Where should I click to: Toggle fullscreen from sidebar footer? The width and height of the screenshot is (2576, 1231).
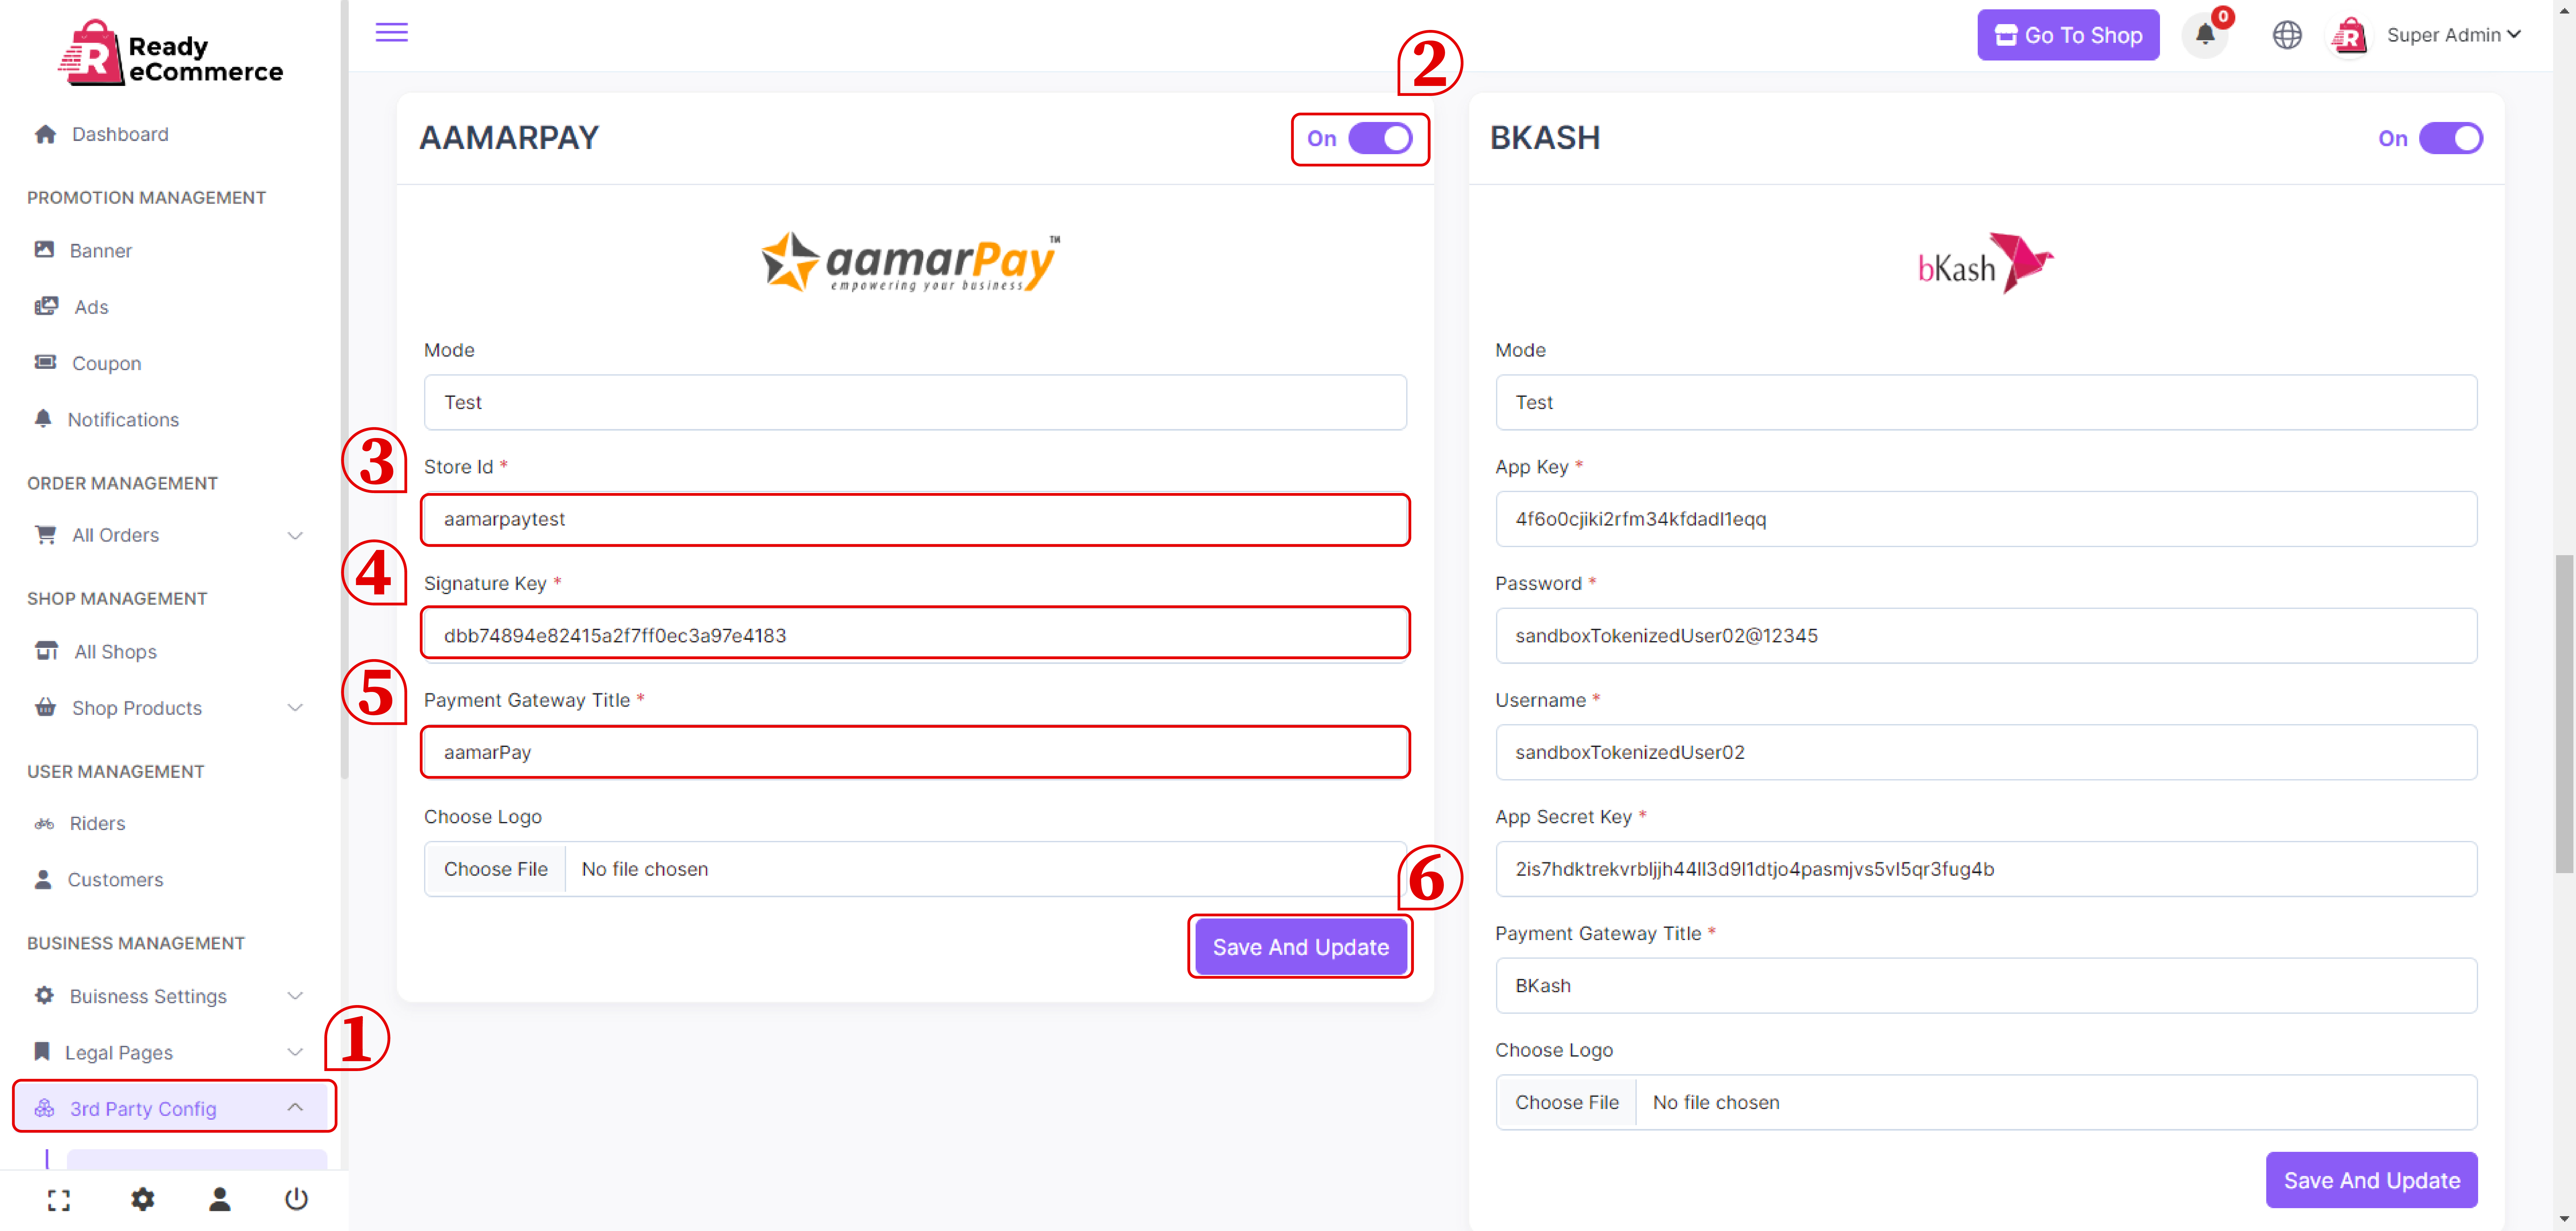[x=59, y=1200]
